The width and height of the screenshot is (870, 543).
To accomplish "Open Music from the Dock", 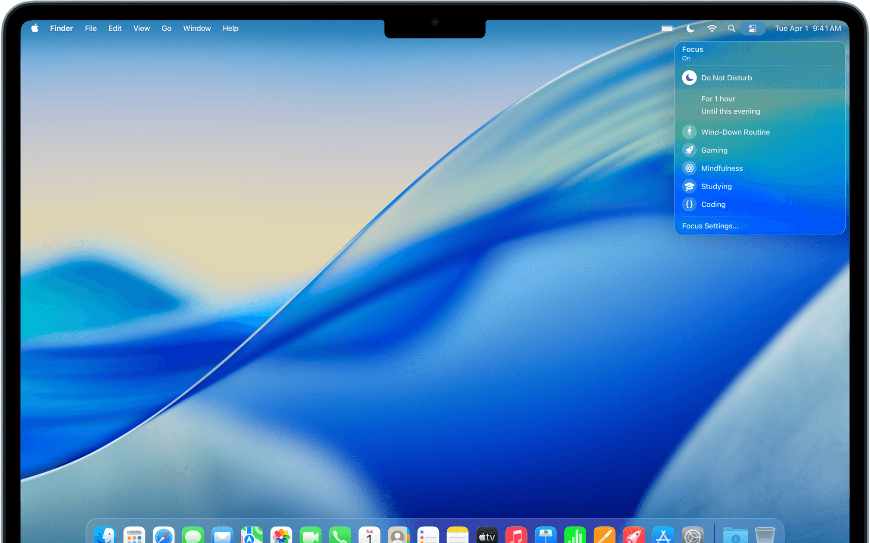I will [x=516, y=535].
